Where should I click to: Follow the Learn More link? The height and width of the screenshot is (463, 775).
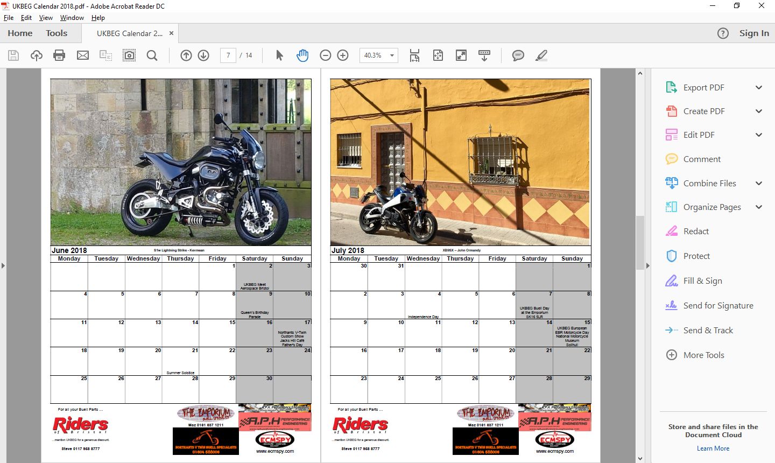[713, 448]
